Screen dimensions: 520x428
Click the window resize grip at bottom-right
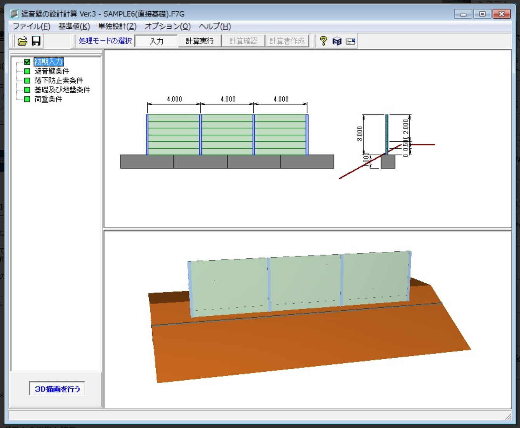(508, 416)
